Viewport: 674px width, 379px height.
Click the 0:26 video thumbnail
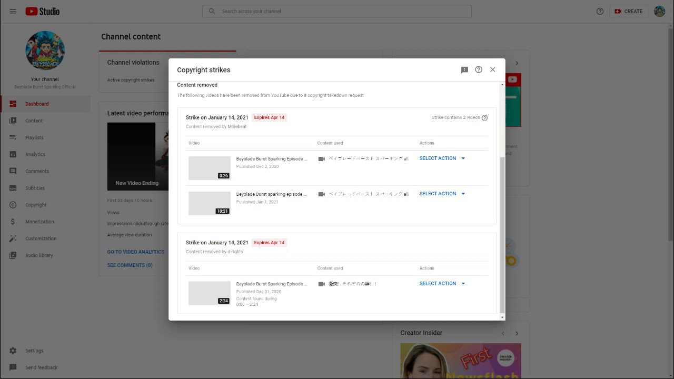[x=210, y=168]
